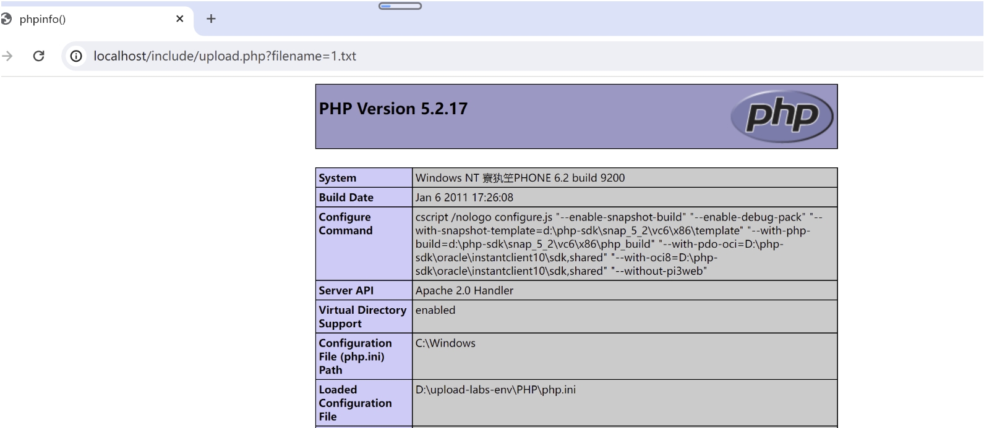
Task: Click the PHP logo image
Action: click(x=782, y=116)
